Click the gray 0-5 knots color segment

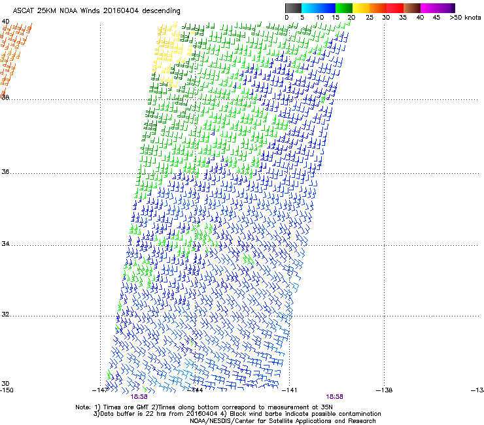click(x=293, y=8)
